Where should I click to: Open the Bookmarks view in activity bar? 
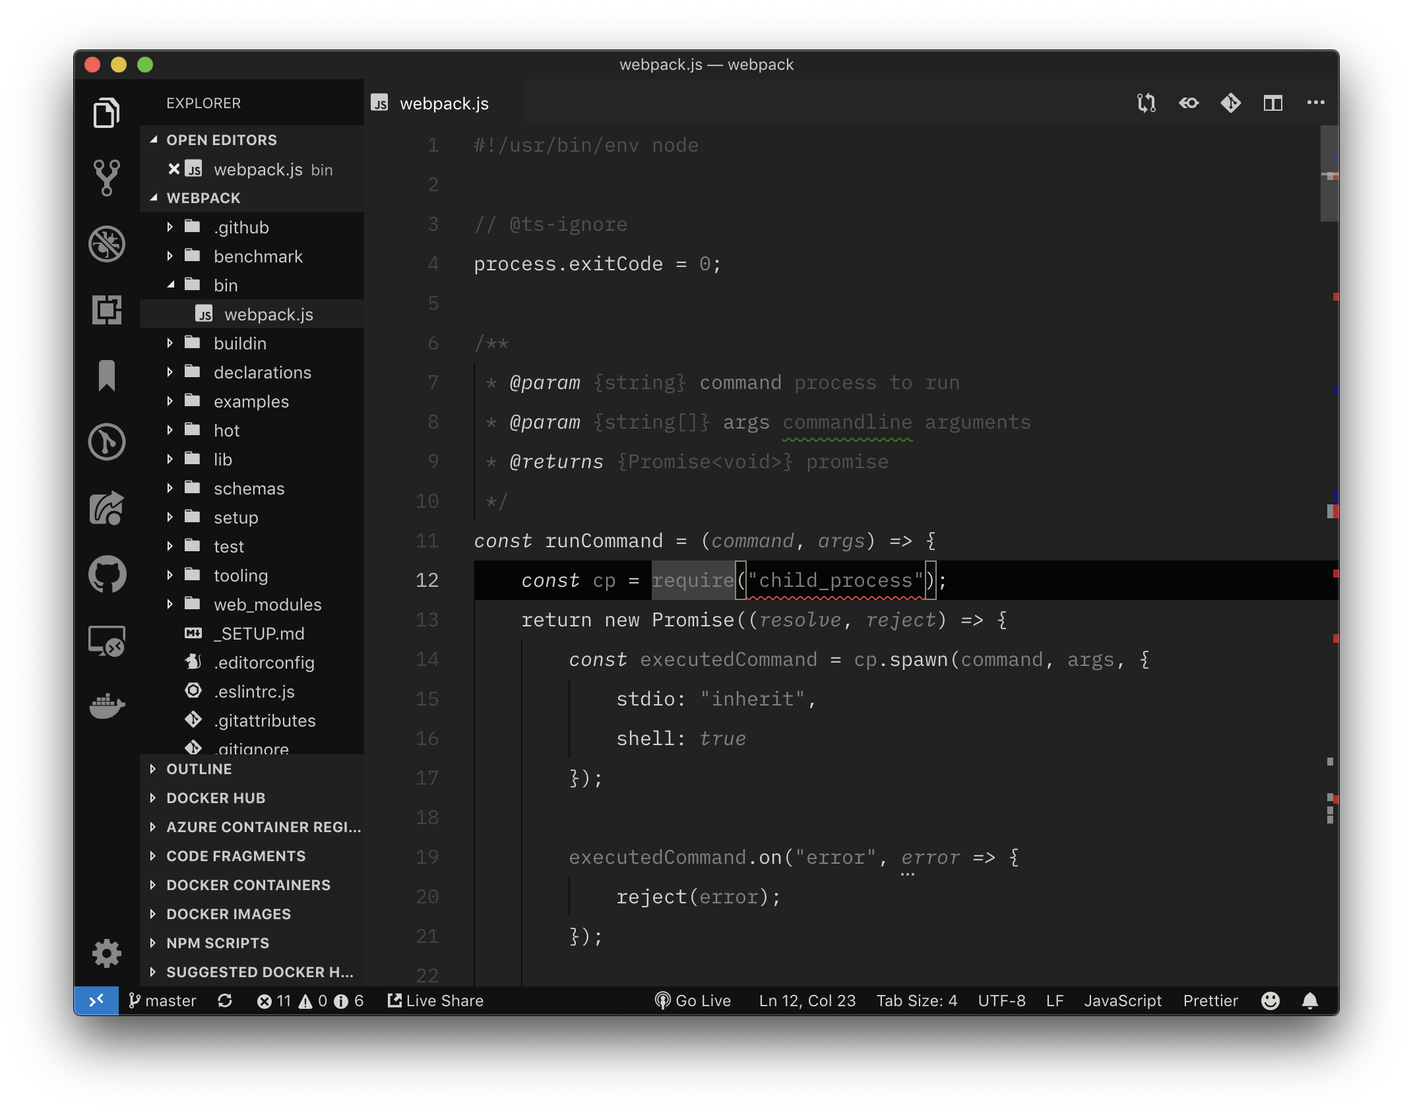107,376
